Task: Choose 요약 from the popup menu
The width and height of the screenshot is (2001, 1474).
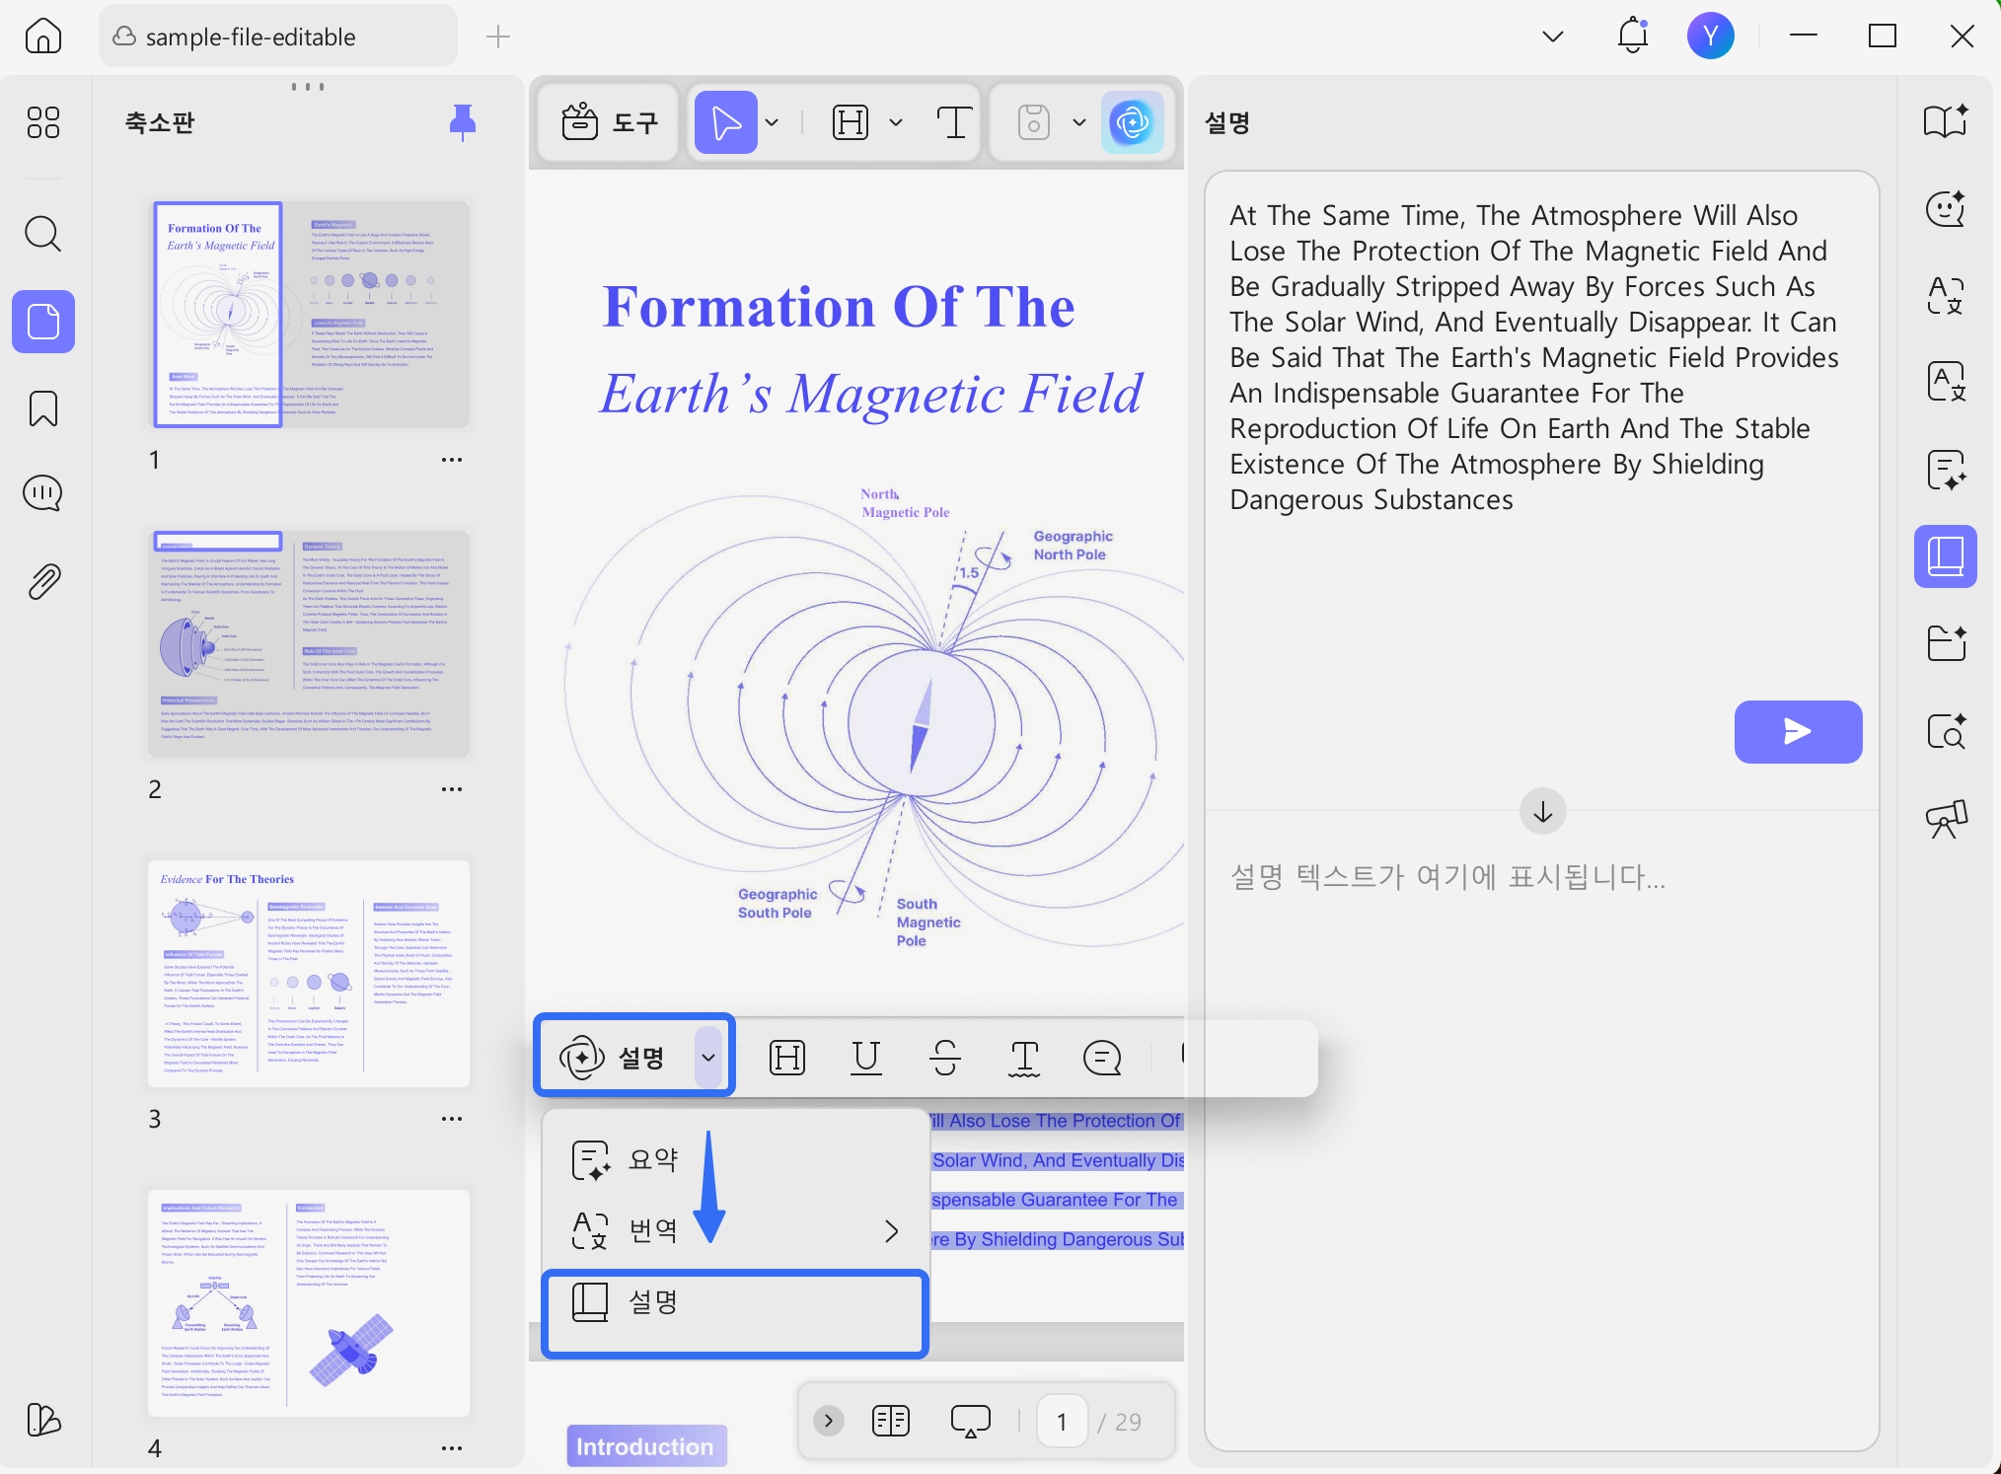Action: pos(652,1159)
